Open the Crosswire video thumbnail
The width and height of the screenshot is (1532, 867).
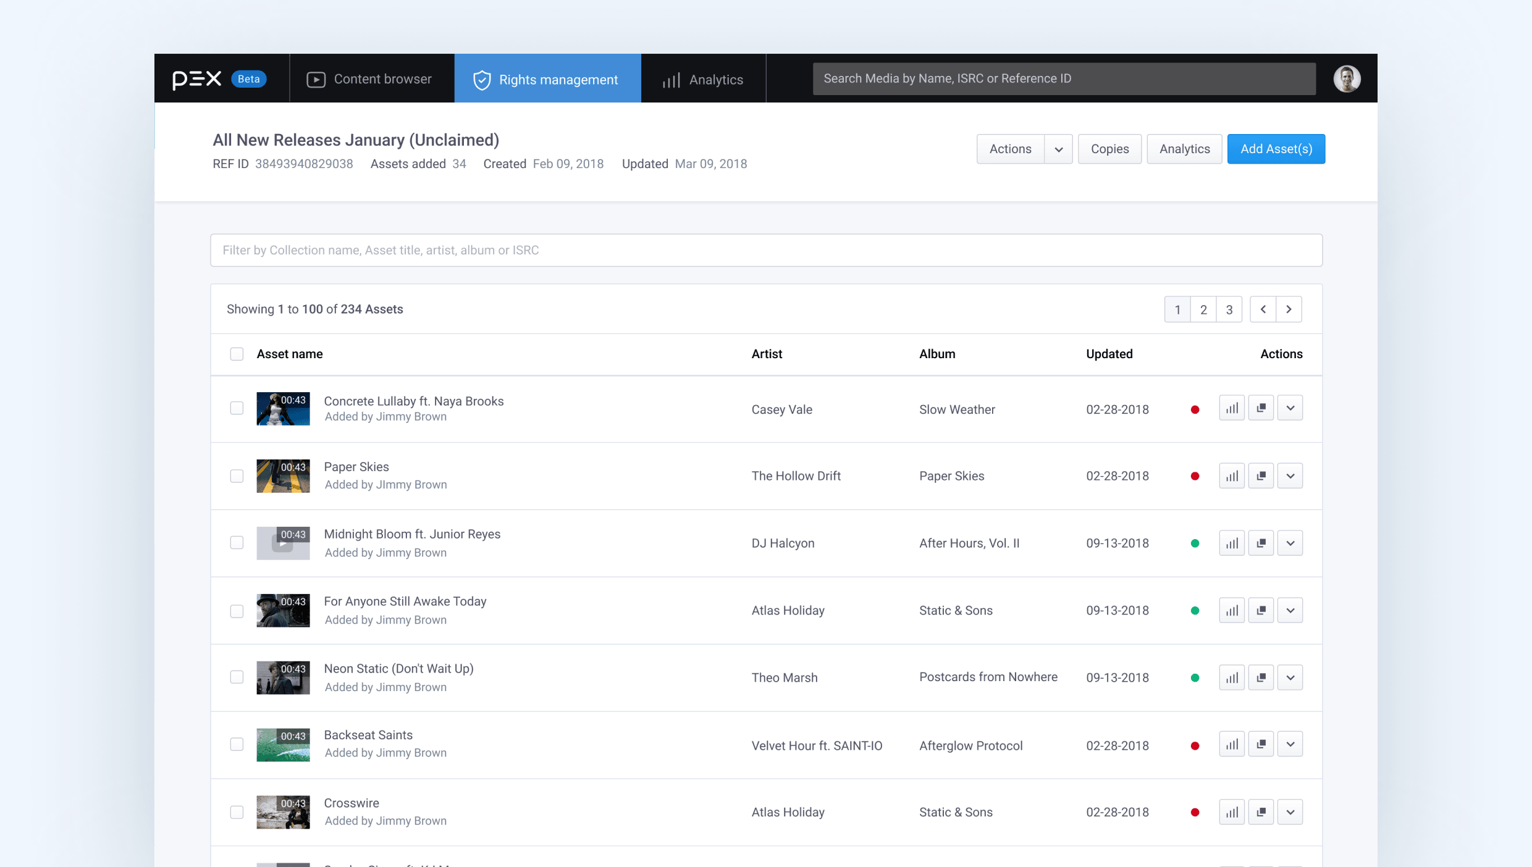tap(283, 812)
